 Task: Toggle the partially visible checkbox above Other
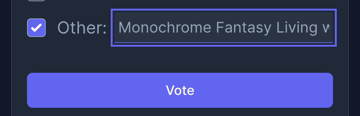click(36, 0)
